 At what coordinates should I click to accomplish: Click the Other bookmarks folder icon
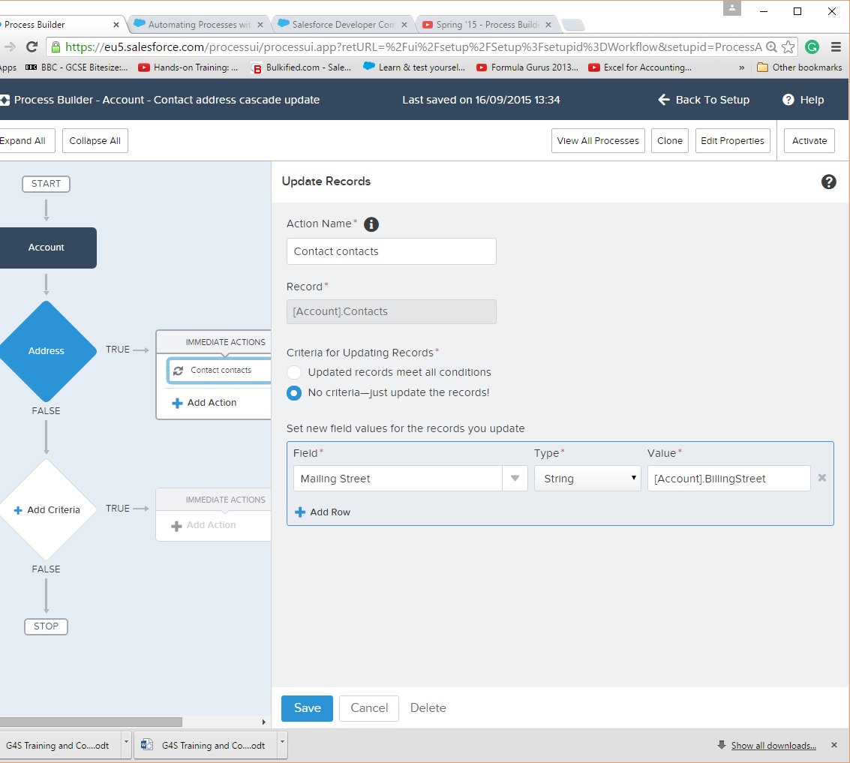point(762,68)
